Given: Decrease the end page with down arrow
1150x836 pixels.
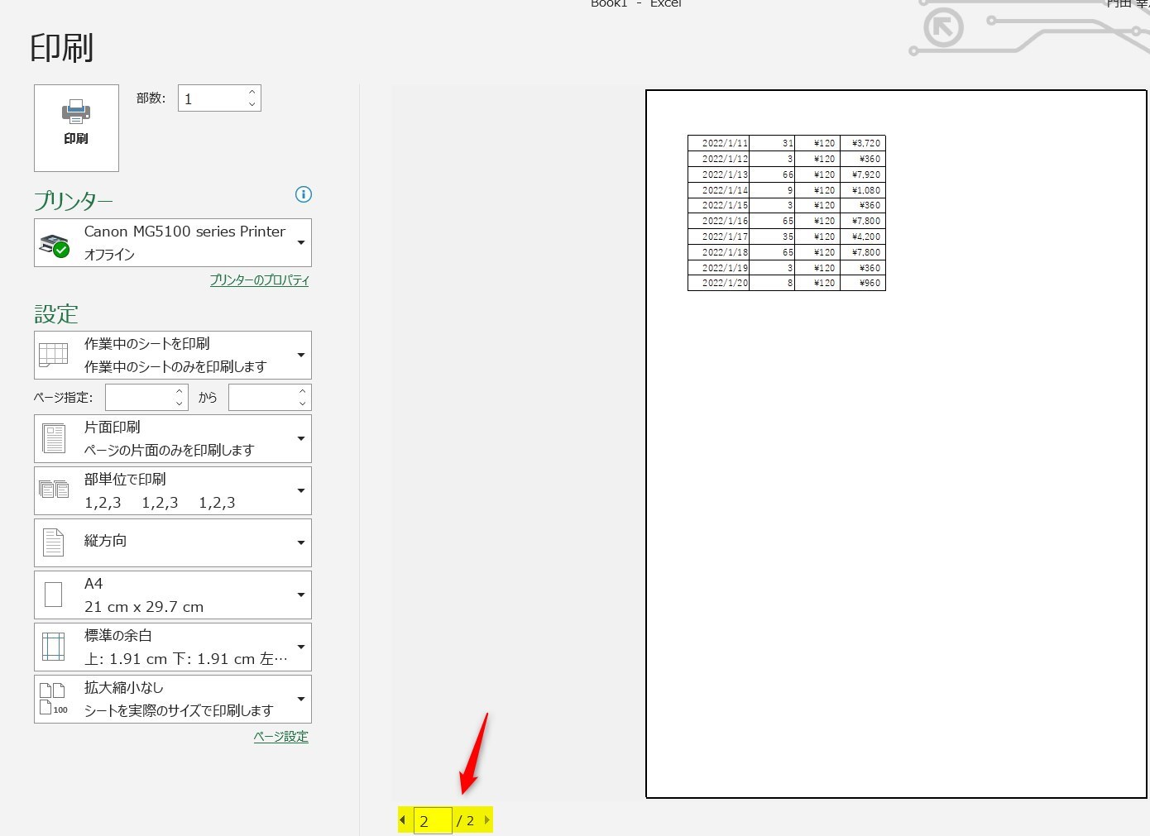Looking at the screenshot, I should click(303, 404).
